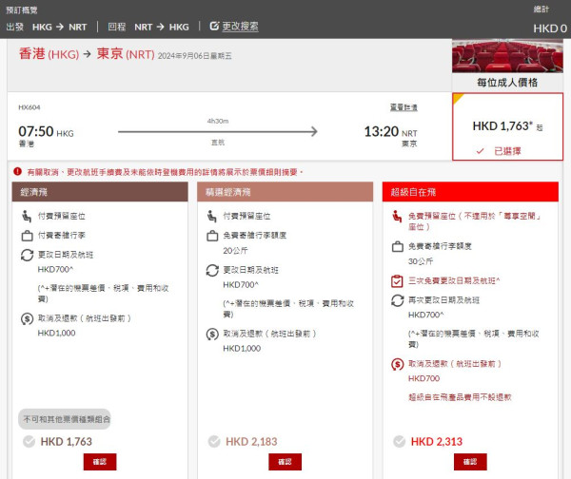Select the HKD 1,763 fare radio

pos(29,442)
